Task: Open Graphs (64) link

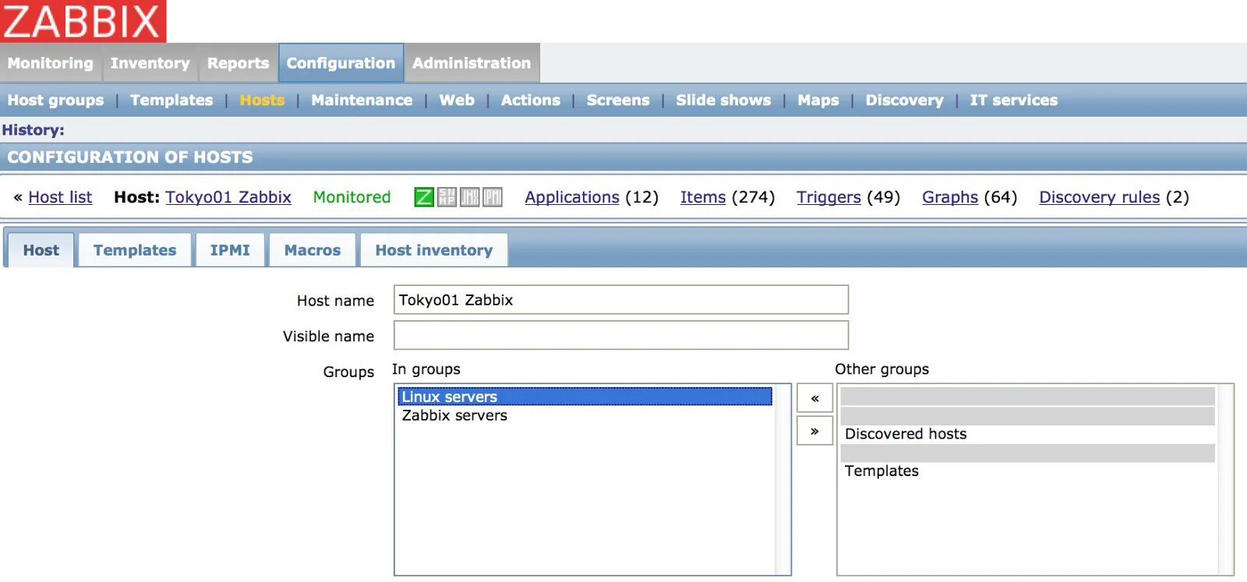Action: pos(950,197)
